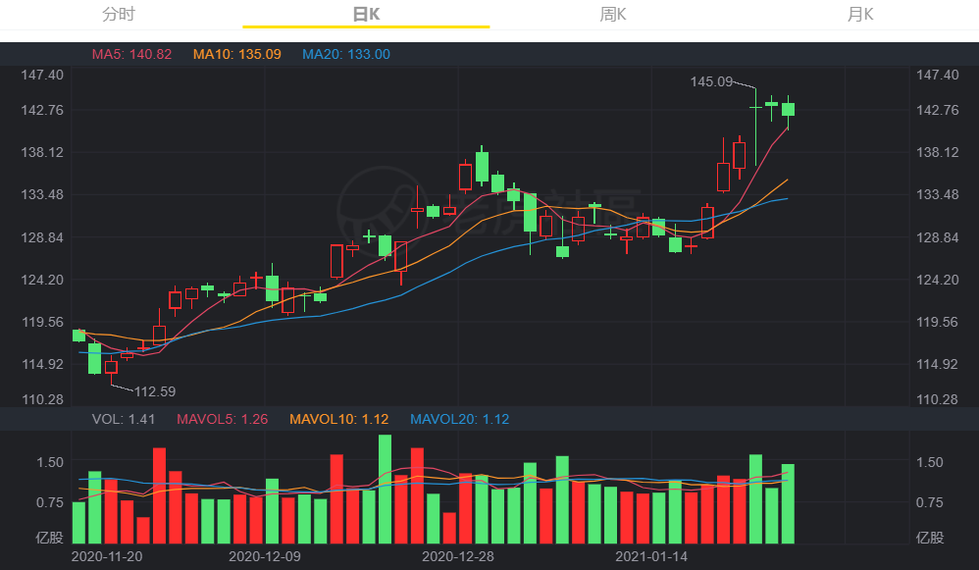
Task: Click the MAVOL5: 1.26 label
Action: pyautogui.click(x=223, y=419)
